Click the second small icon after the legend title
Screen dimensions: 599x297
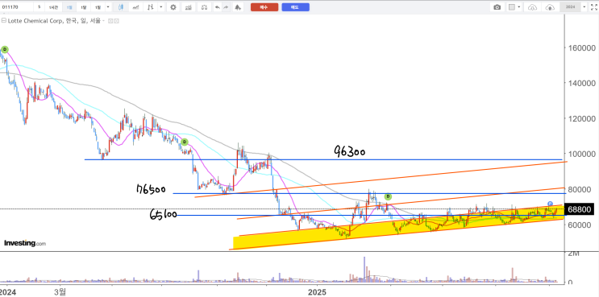117,22
